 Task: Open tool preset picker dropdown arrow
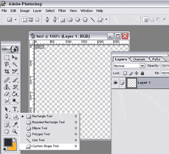[x=16, y=19]
